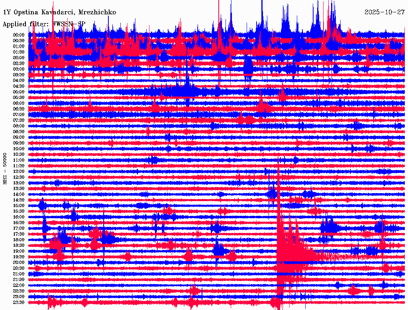
Task: Click the 18:30 time label
Action: point(19,246)
